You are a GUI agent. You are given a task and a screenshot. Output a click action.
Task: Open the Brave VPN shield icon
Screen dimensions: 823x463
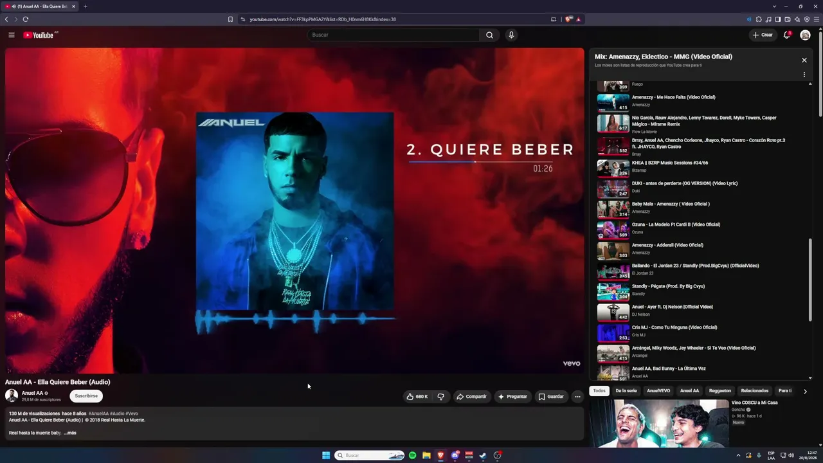pos(807,19)
